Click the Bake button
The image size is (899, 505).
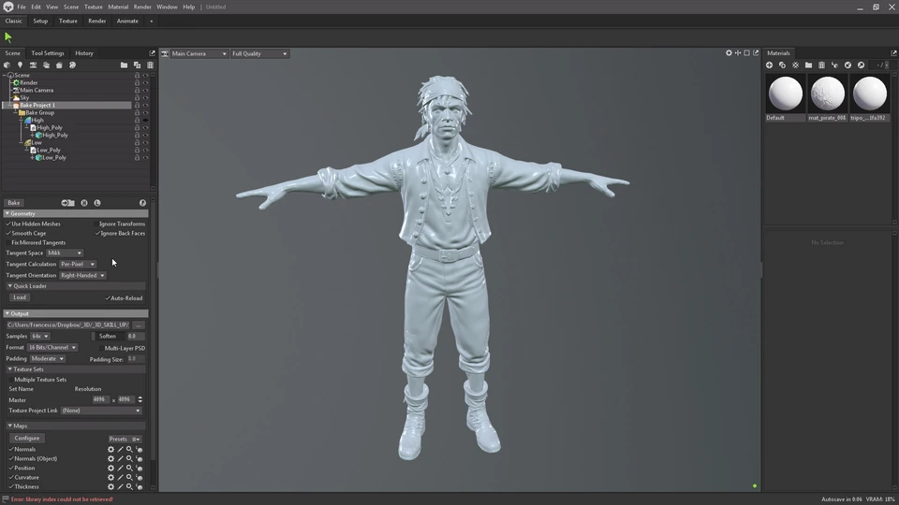coord(14,203)
